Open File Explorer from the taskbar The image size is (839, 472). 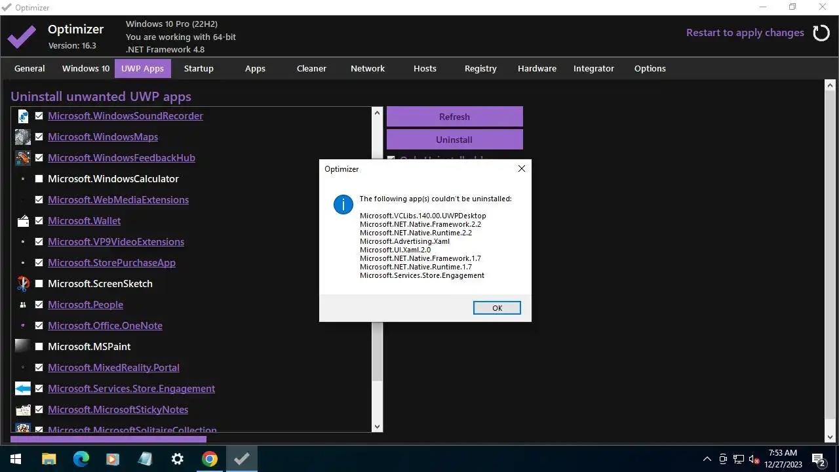pos(49,459)
